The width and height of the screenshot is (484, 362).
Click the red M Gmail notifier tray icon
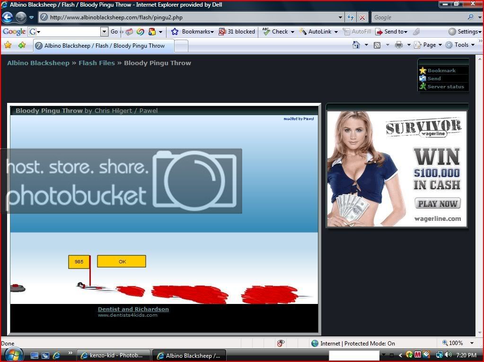click(418, 355)
